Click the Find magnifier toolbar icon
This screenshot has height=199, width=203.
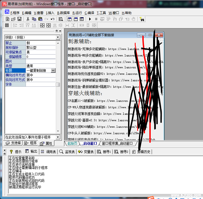61,19
